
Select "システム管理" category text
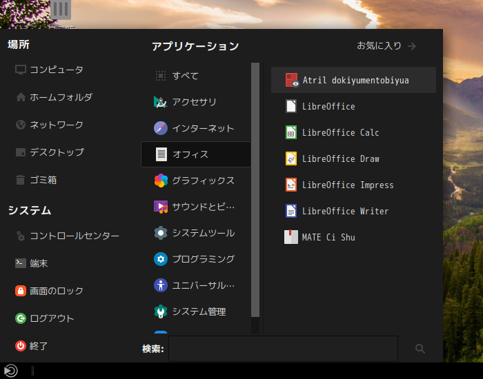[x=199, y=311]
